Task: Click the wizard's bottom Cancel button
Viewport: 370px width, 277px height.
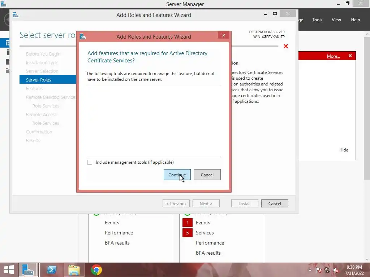Action: coord(275,203)
